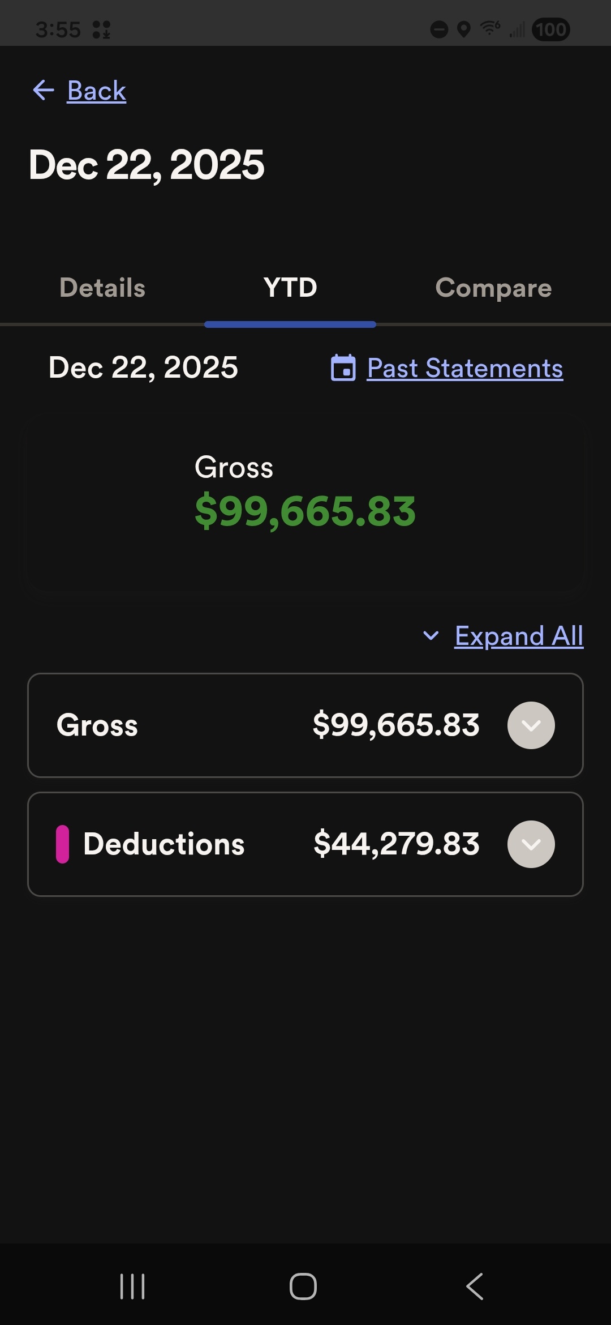Tap the location icon in status bar
611x1325 pixels.
464,29
